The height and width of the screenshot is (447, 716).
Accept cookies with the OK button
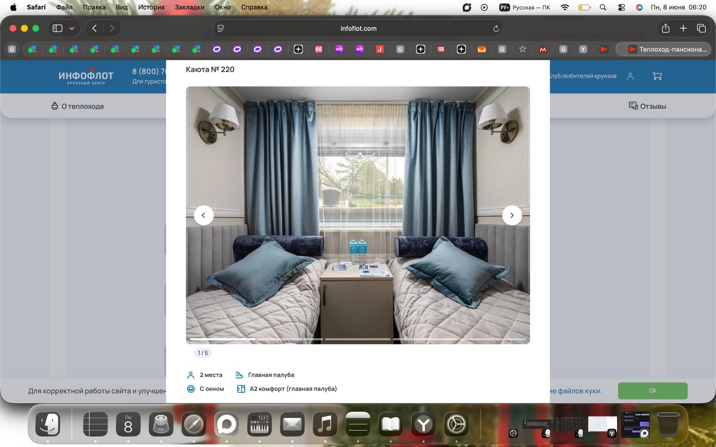tap(653, 391)
